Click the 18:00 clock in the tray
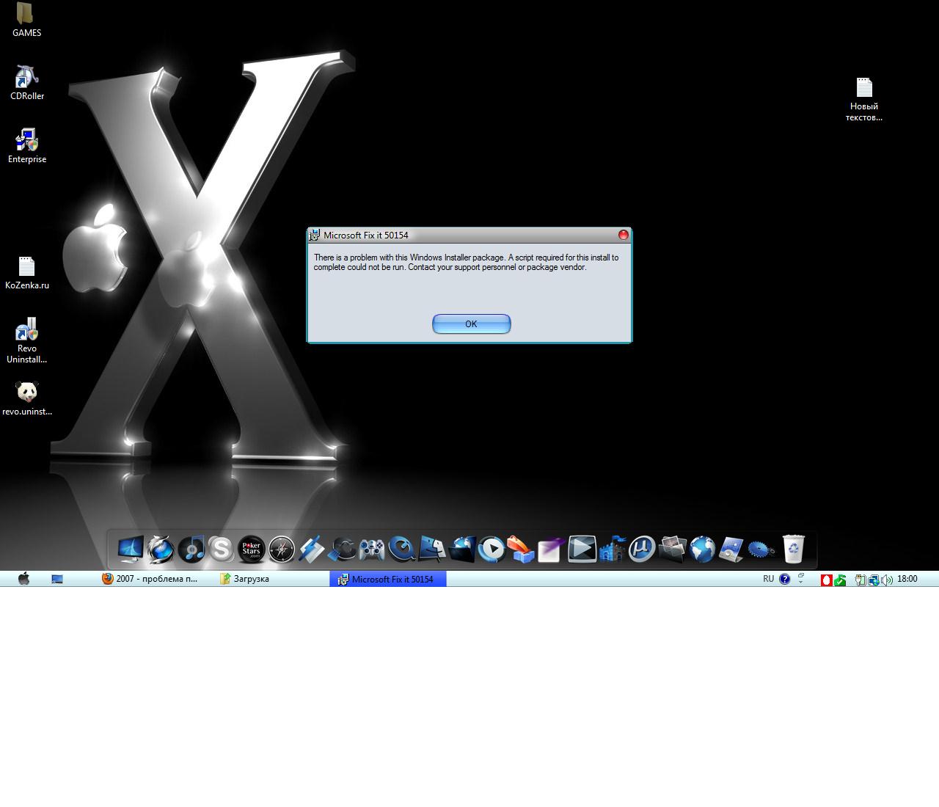Viewport: 939px width, 807px height. click(x=907, y=579)
